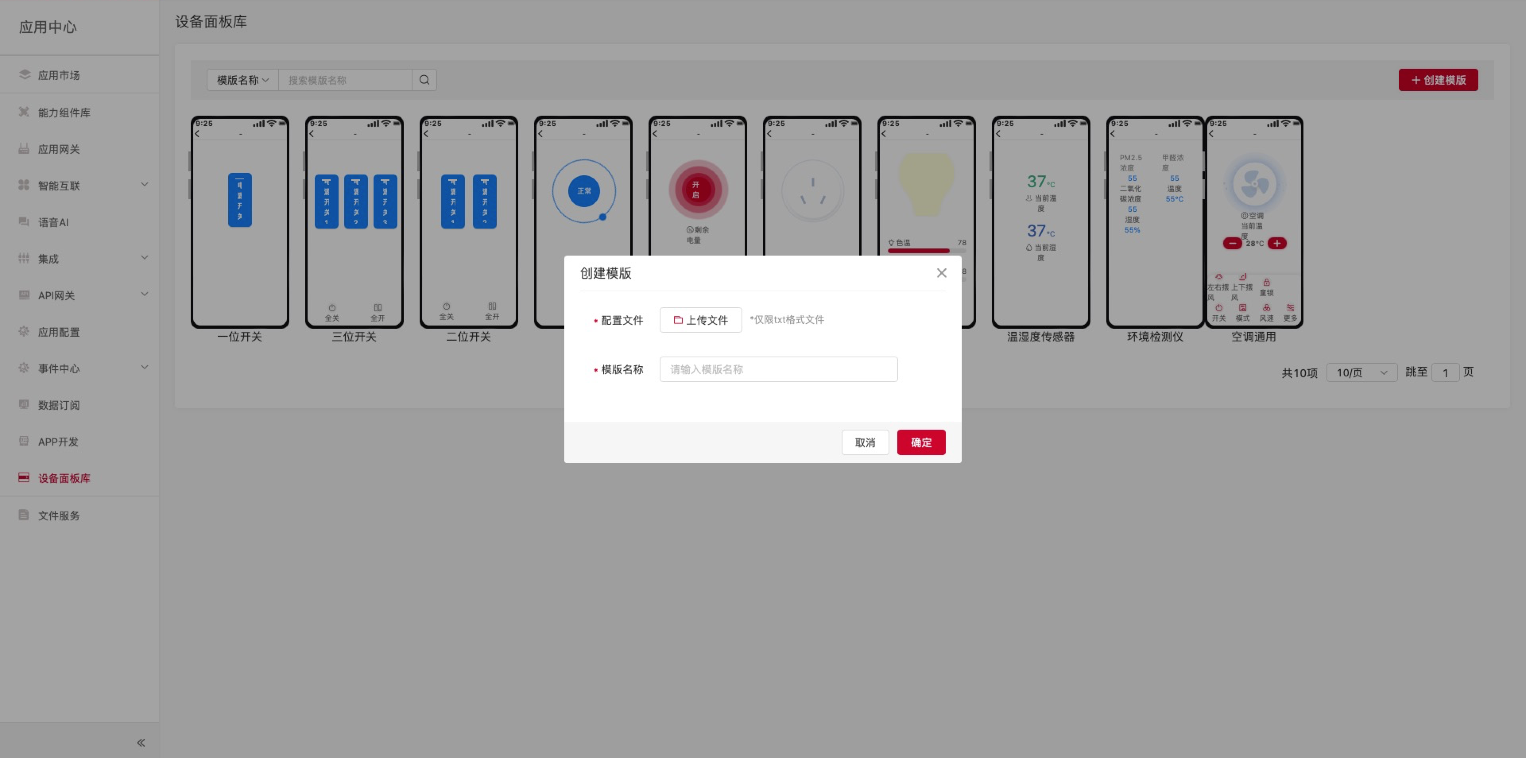Click the 应用市场 sidebar icon
The height and width of the screenshot is (758, 1526).
24,75
